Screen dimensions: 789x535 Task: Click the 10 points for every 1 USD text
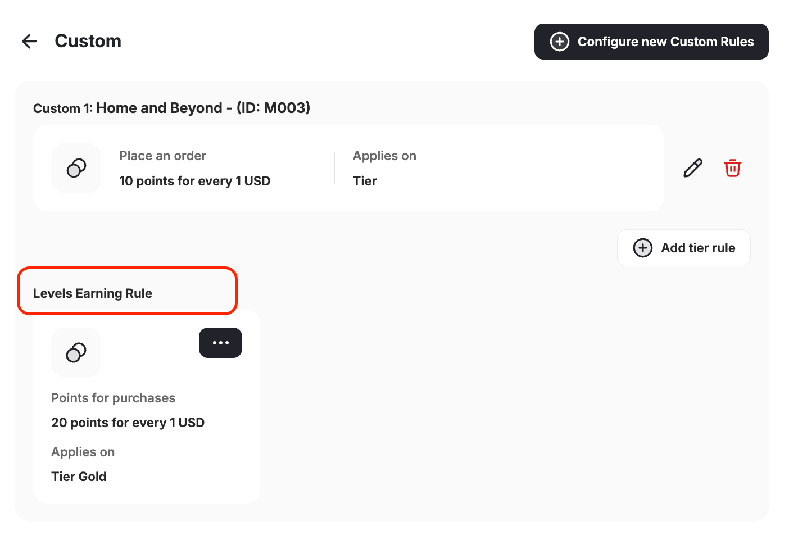coord(194,181)
